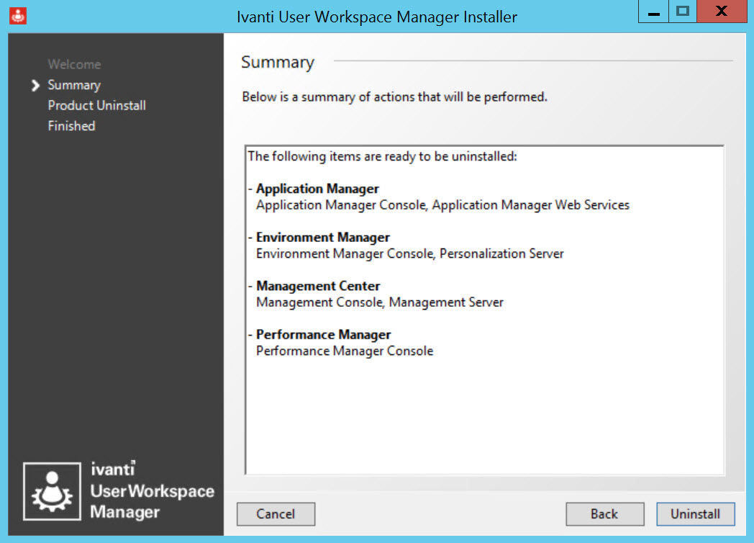Select the Welcome step in sidebar

pyautogui.click(x=74, y=65)
